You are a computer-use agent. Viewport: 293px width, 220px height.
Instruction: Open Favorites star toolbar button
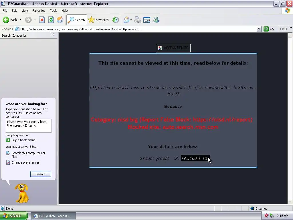click(98, 20)
